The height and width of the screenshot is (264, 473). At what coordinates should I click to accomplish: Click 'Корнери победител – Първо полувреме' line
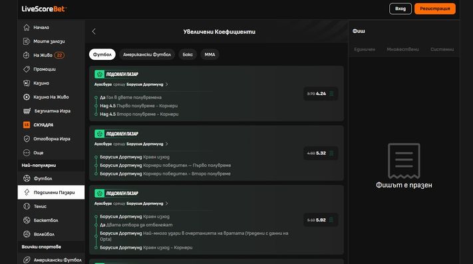point(165,166)
